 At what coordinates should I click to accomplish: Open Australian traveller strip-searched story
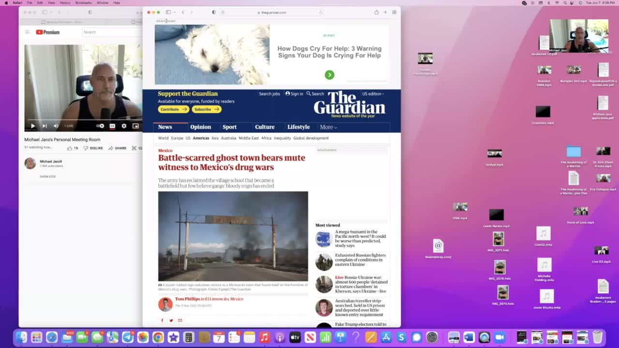[360, 308]
